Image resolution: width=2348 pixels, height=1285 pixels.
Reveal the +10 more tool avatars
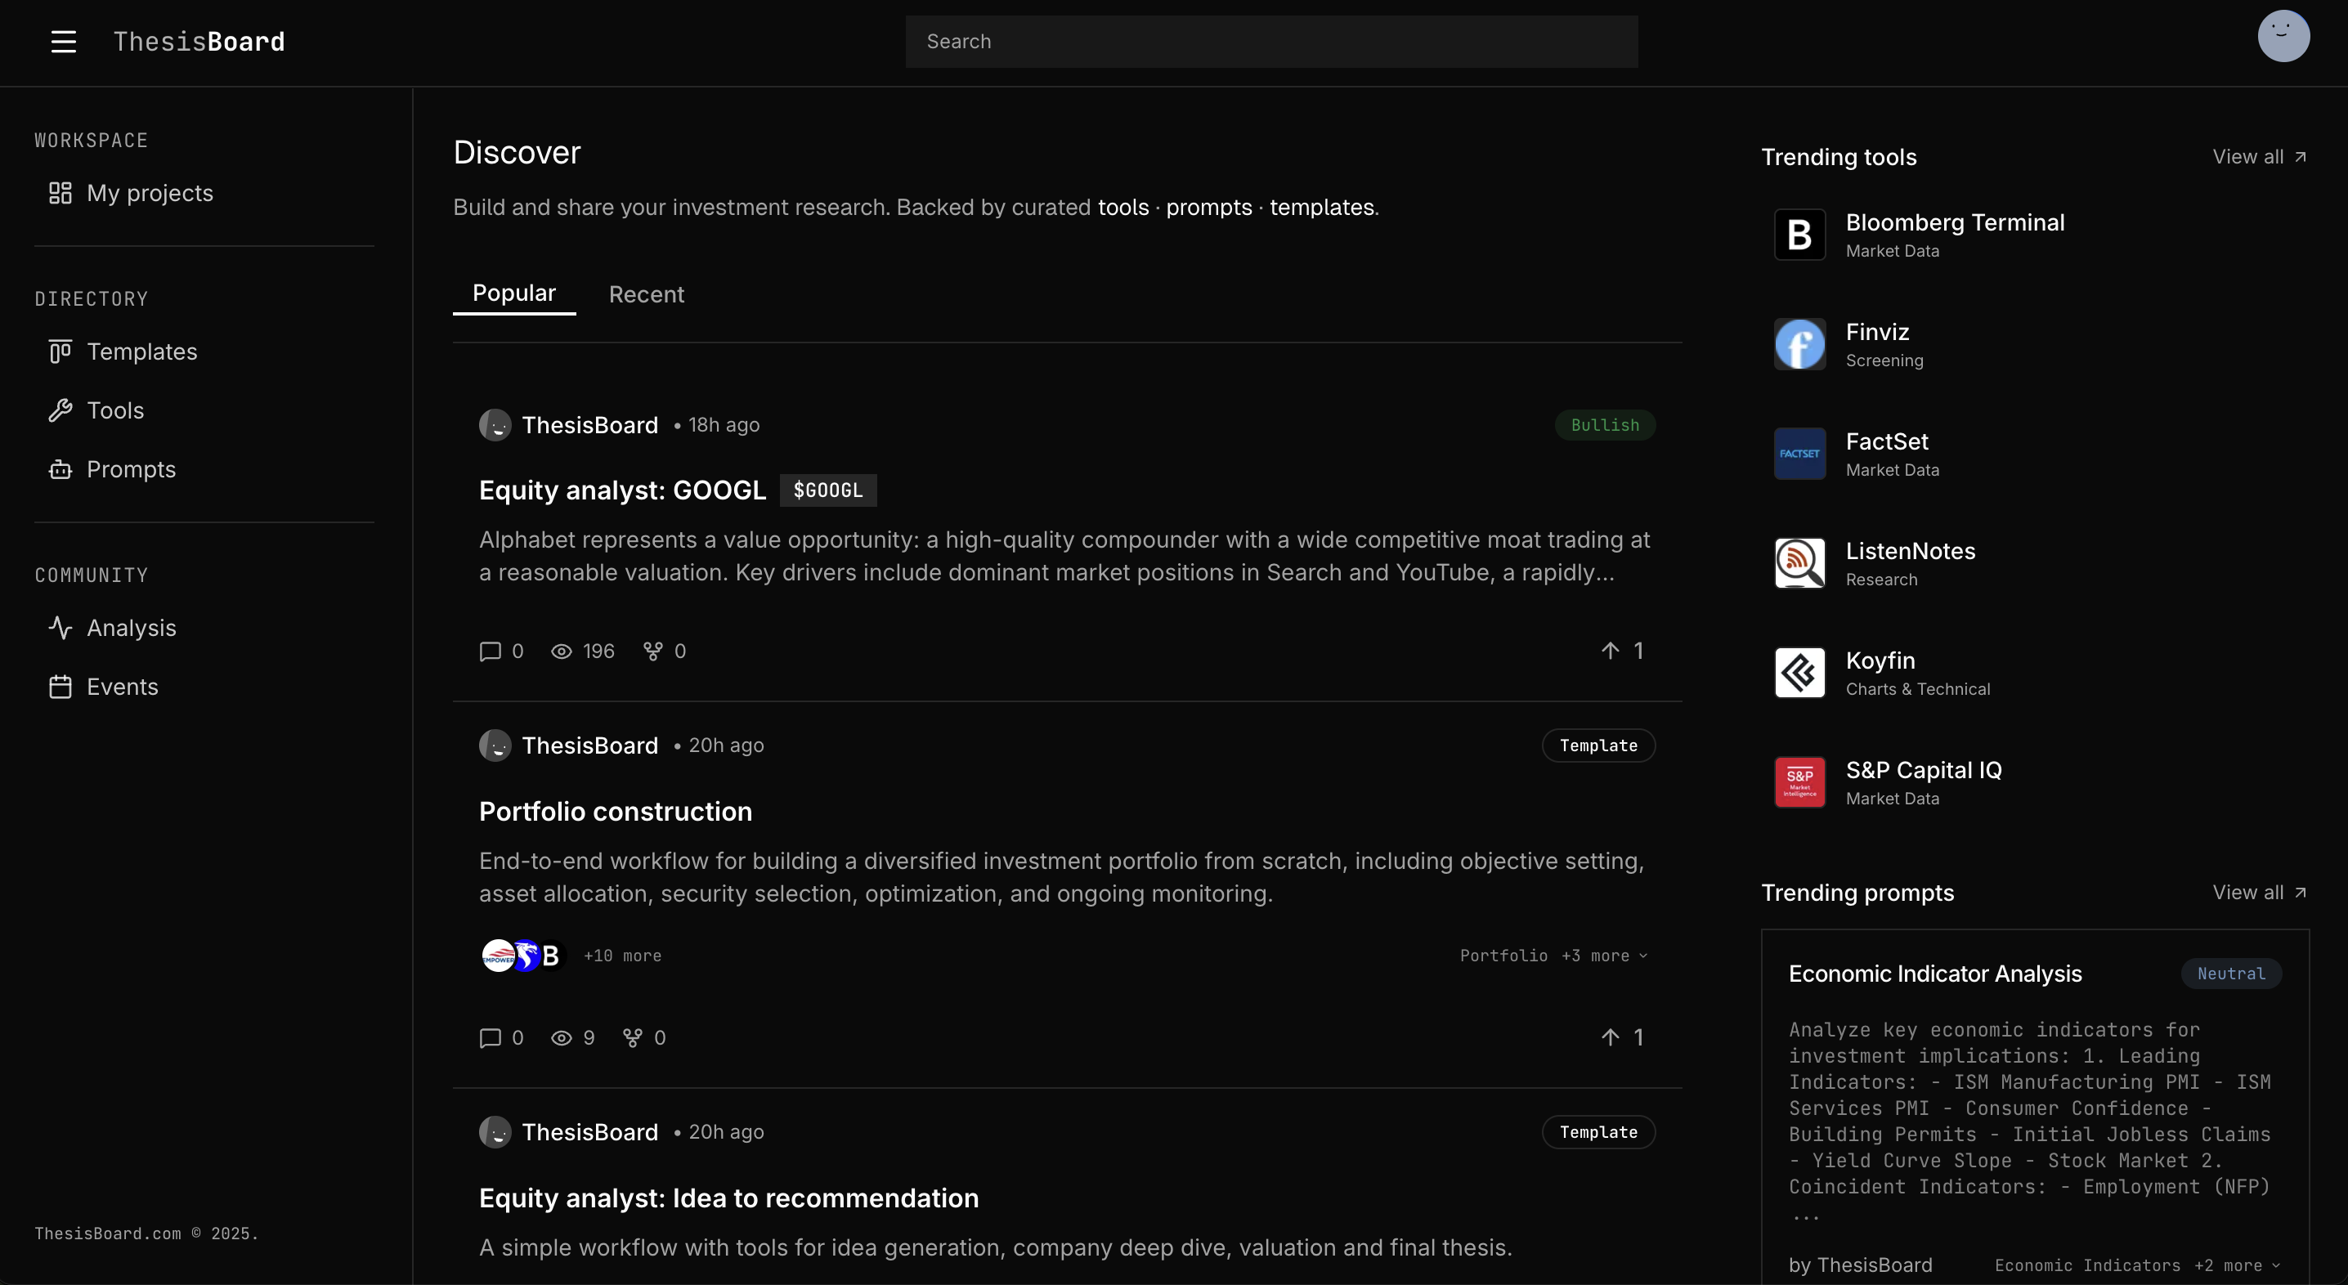click(x=622, y=955)
